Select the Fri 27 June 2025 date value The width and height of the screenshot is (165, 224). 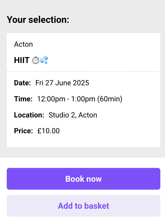point(62,83)
